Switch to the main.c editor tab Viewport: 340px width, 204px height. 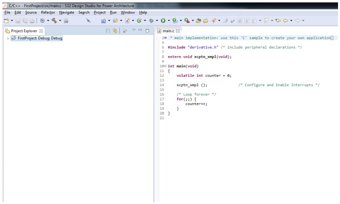point(168,31)
